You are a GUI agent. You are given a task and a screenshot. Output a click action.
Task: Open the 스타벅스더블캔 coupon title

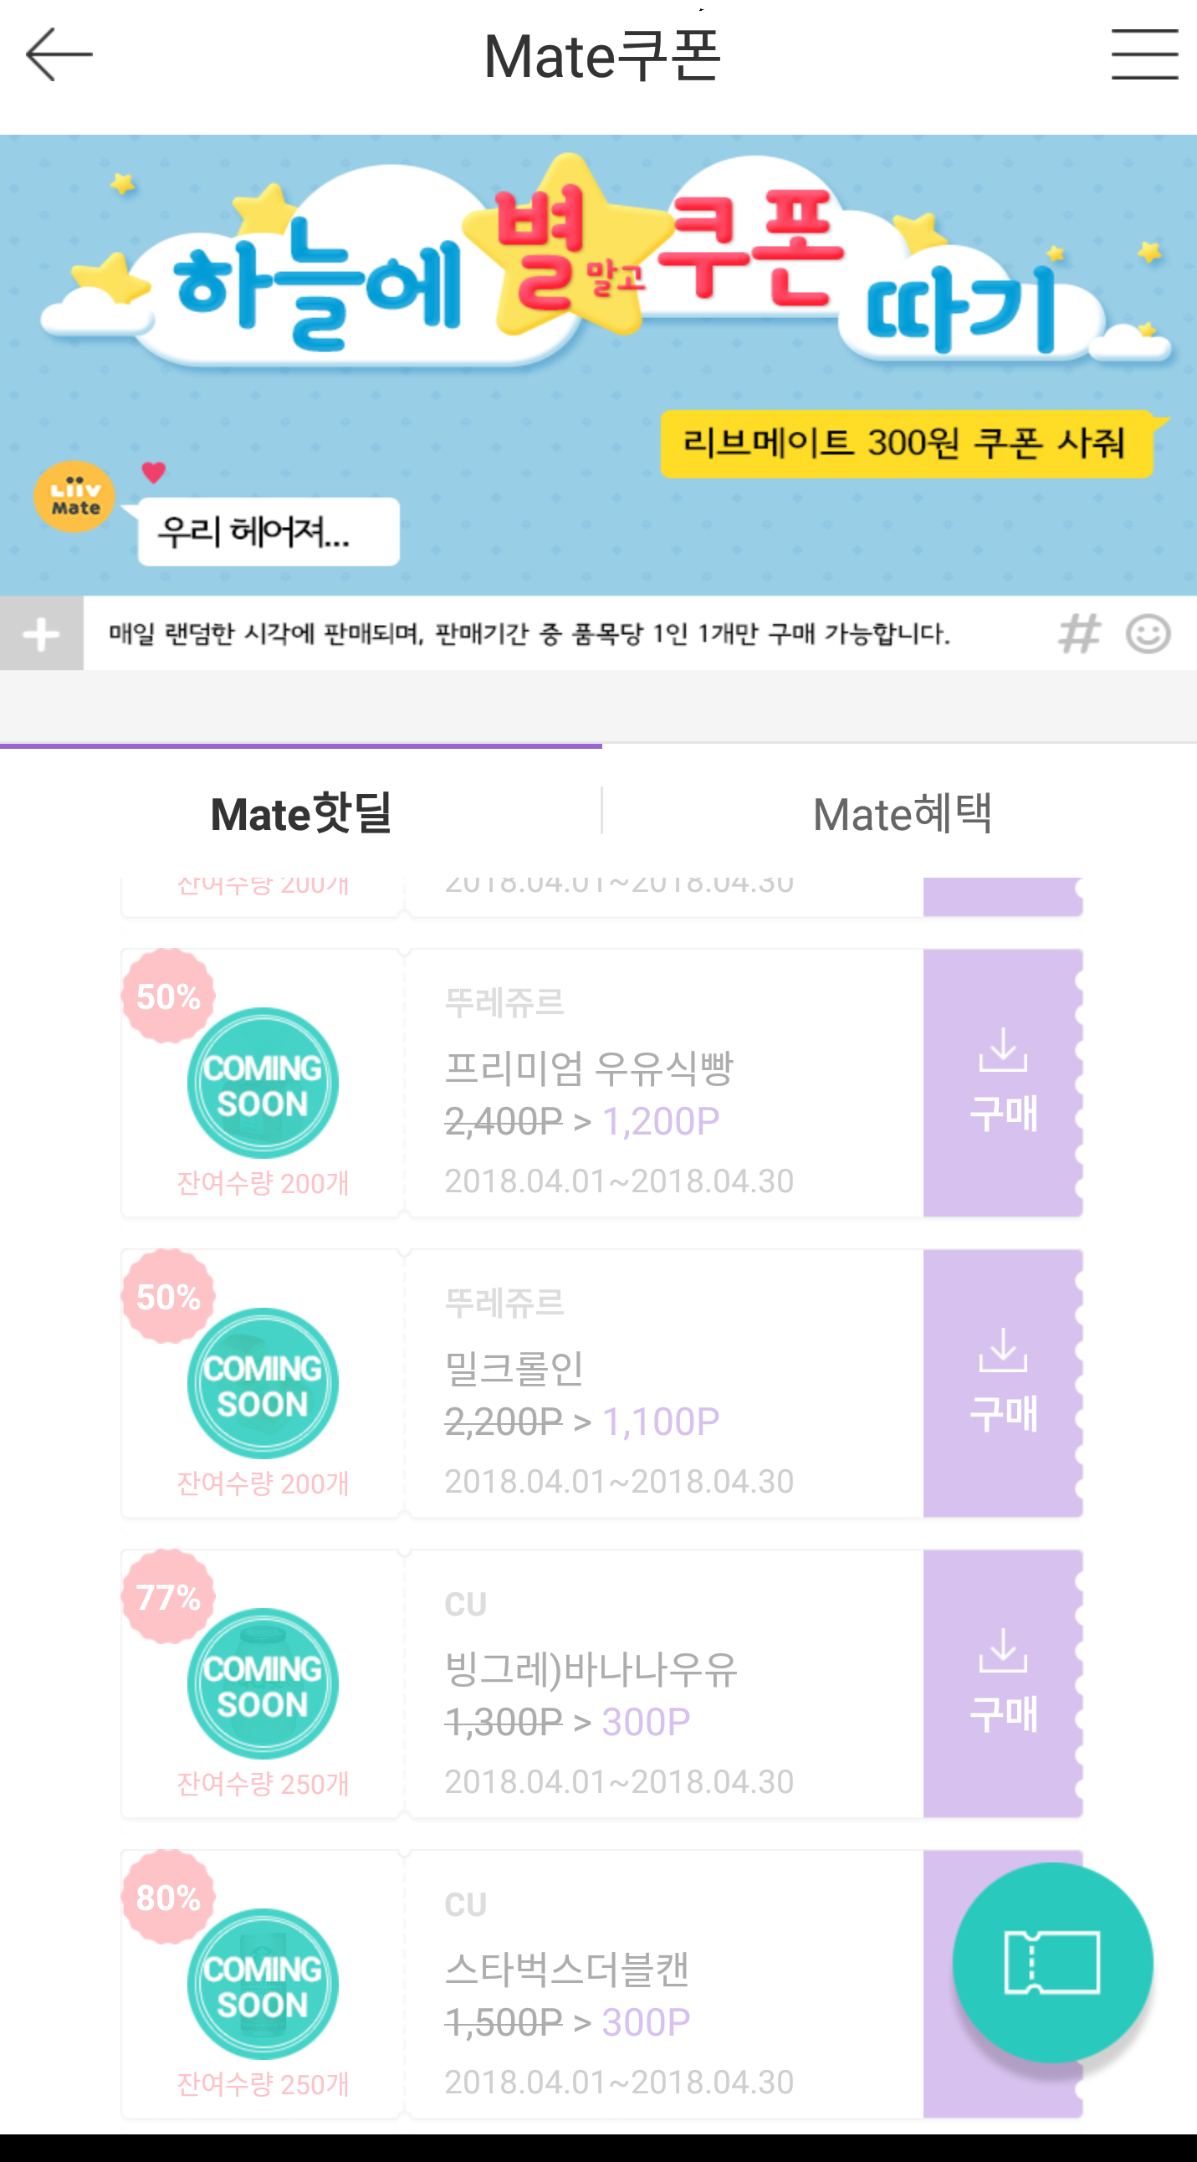[567, 1968]
